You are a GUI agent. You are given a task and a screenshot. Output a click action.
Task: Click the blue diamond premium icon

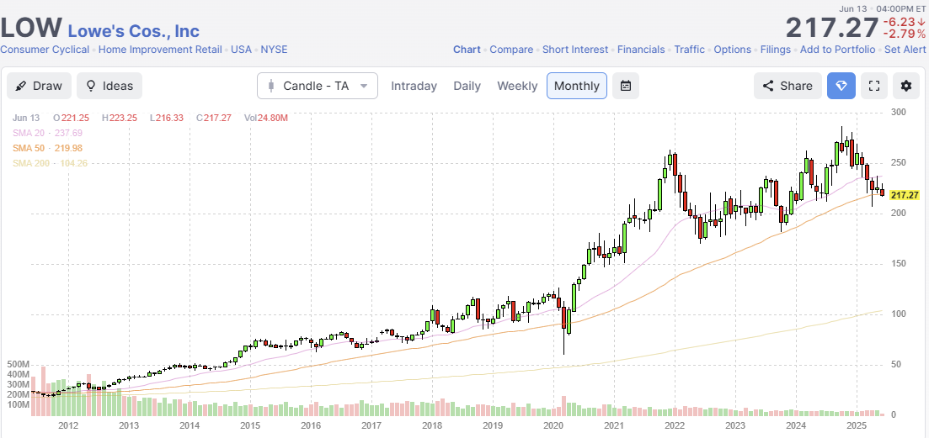841,86
